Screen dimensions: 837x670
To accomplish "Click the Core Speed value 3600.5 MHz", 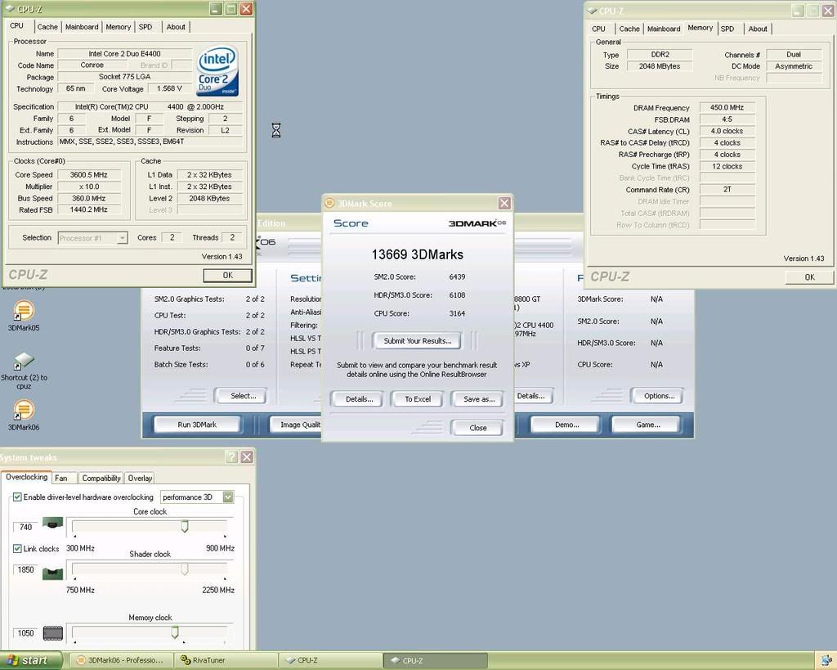I will pos(89,175).
